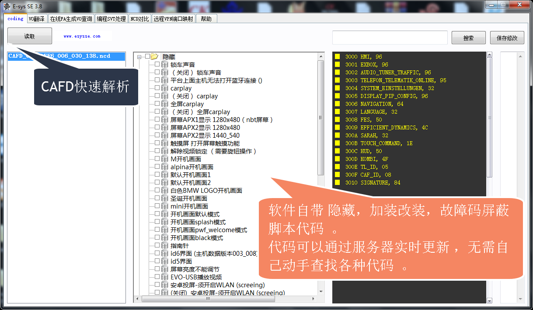Check the 默认开机画面2 box
533x310 pixels.
click(x=157, y=183)
